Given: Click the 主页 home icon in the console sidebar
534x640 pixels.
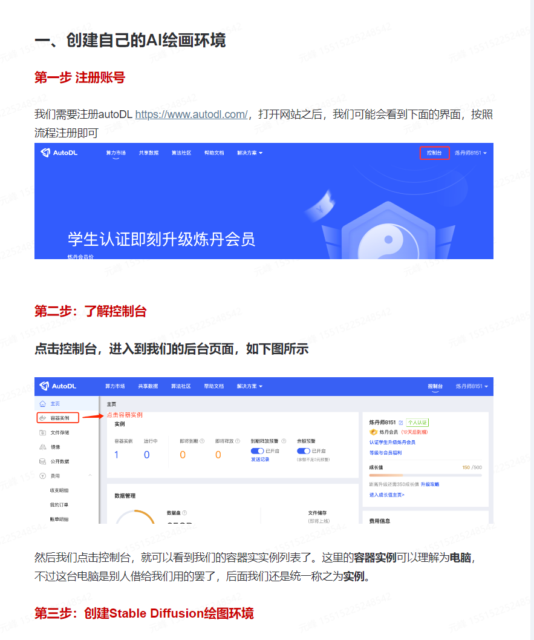Looking at the screenshot, I should coord(42,404).
